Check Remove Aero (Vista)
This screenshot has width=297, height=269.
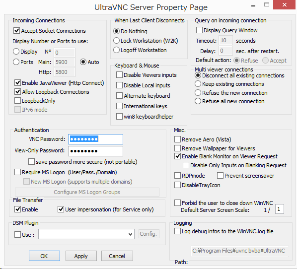[x=177, y=139]
